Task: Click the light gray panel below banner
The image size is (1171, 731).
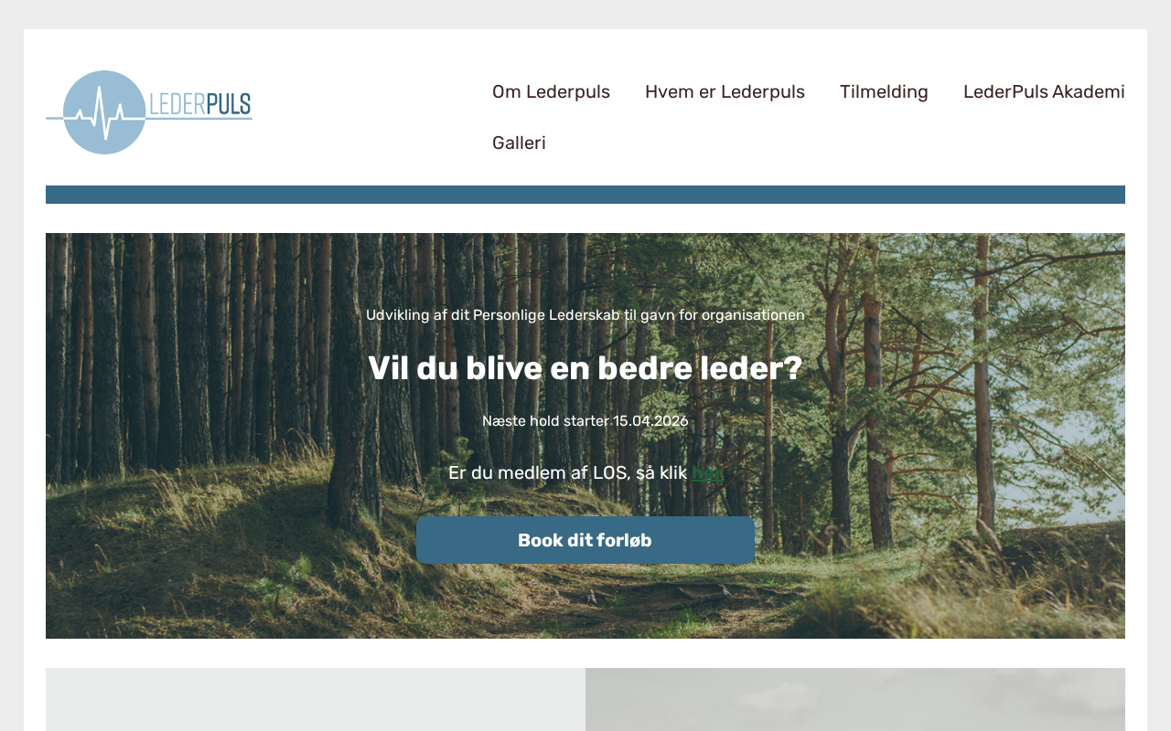Action: point(316,699)
